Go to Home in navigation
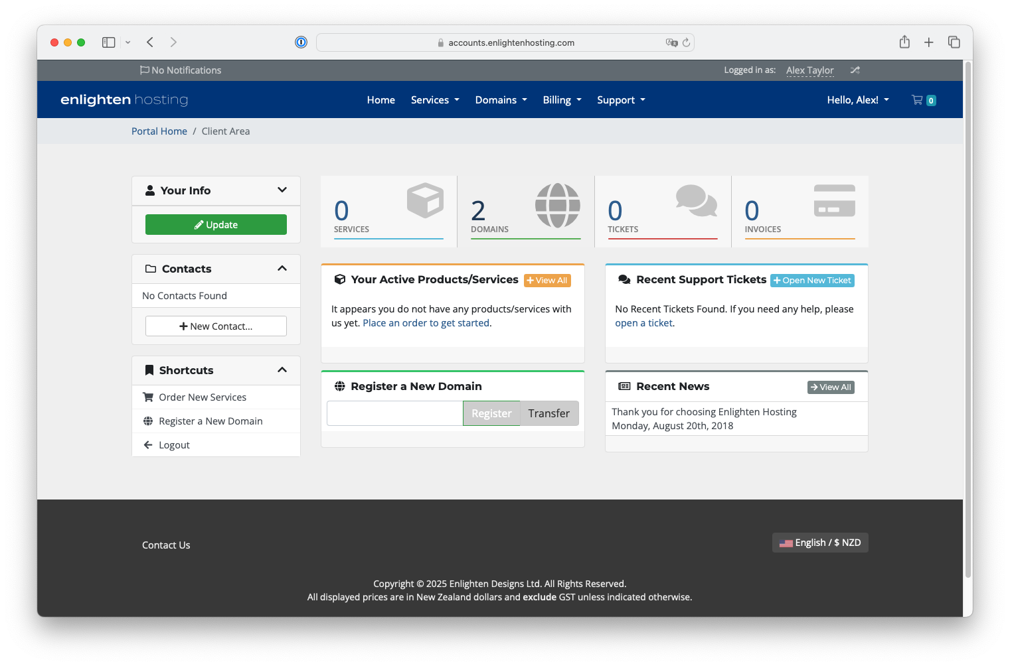This screenshot has width=1010, height=666. [x=381, y=100]
